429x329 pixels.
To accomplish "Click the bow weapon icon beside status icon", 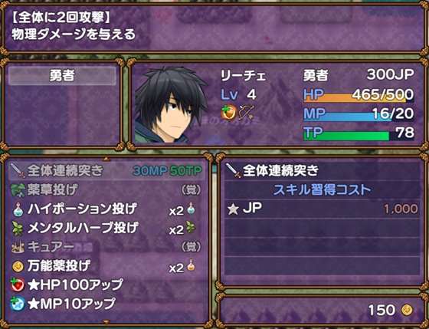I will [246, 113].
